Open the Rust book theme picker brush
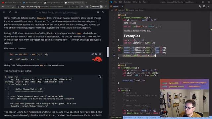Viewport: 212px width, 119px height. [x=10, y=12]
